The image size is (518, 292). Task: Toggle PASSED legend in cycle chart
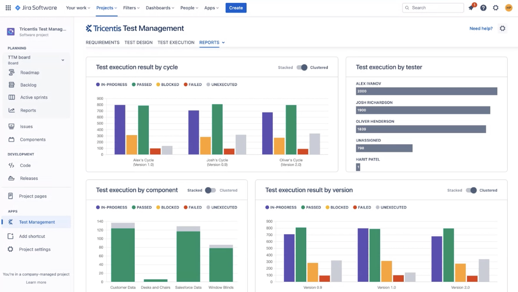142,84
